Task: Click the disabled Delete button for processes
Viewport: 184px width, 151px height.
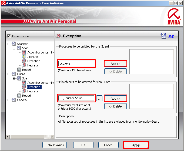Action: [x=115, y=72]
